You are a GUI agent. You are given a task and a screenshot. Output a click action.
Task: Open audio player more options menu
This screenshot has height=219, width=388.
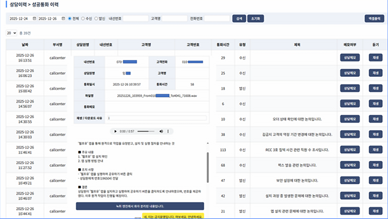(x=168, y=131)
